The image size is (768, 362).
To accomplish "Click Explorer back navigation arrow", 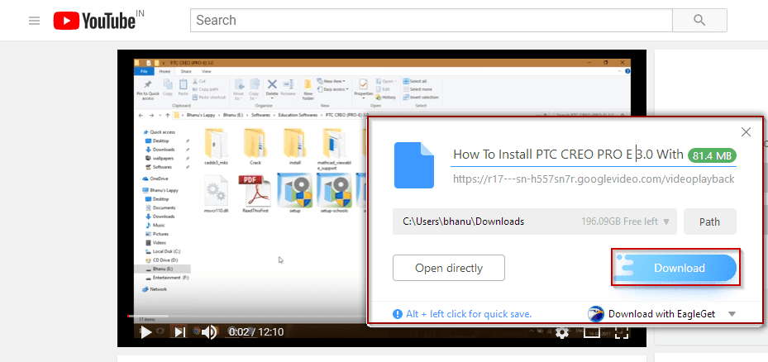I will coord(141,116).
